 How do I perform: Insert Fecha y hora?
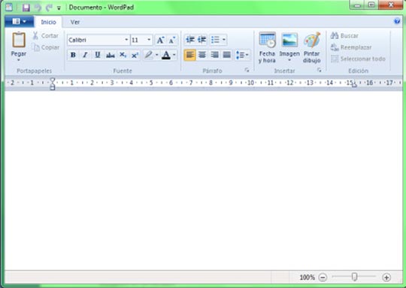click(x=267, y=48)
